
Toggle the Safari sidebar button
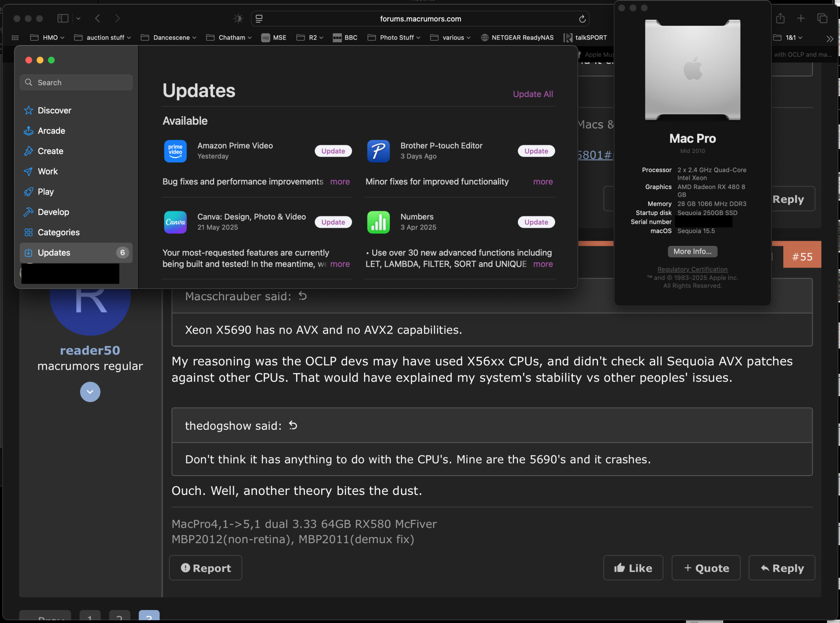pyautogui.click(x=63, y=18)
